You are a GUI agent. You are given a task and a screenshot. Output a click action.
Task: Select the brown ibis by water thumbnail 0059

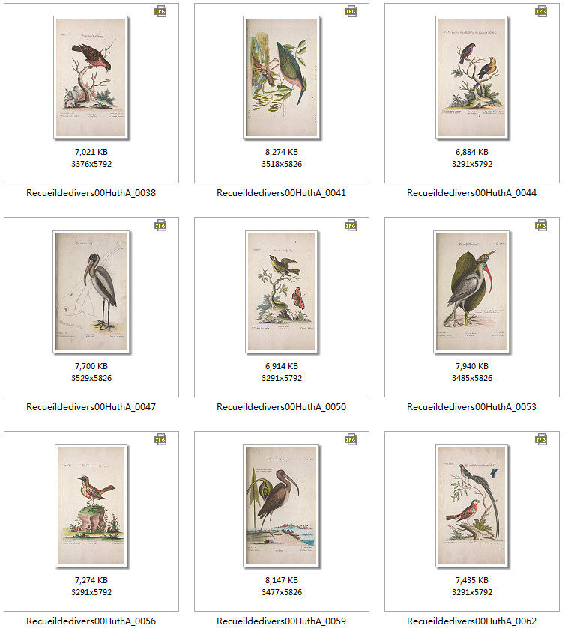click(x=282, y=506)
